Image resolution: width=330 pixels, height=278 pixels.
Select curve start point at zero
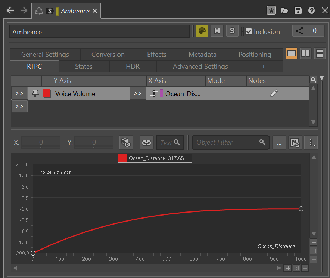click(33, 253)
